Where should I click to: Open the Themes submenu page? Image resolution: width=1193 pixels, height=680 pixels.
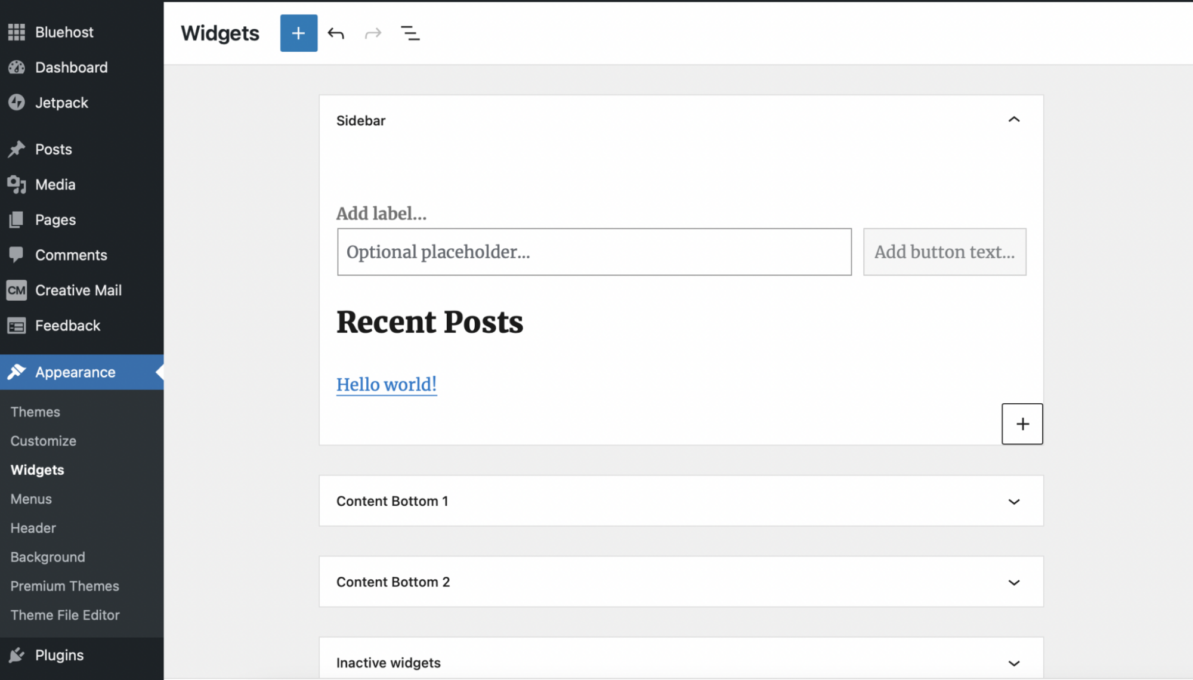point(35,412)
